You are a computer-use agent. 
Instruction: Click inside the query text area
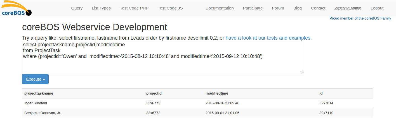(163, 64)
